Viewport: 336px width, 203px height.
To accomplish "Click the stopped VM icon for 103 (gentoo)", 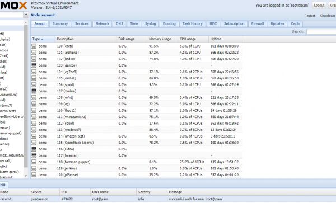I will 34,65.
